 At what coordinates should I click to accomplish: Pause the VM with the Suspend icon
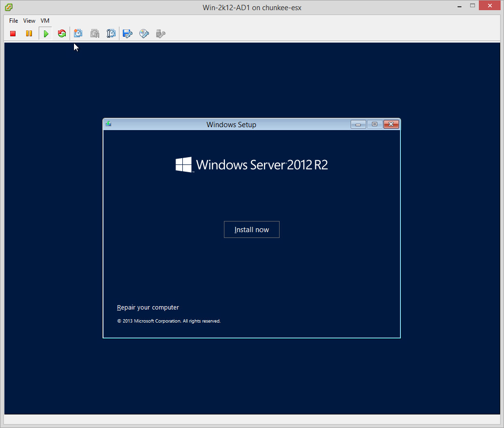(x=29, y=34)
